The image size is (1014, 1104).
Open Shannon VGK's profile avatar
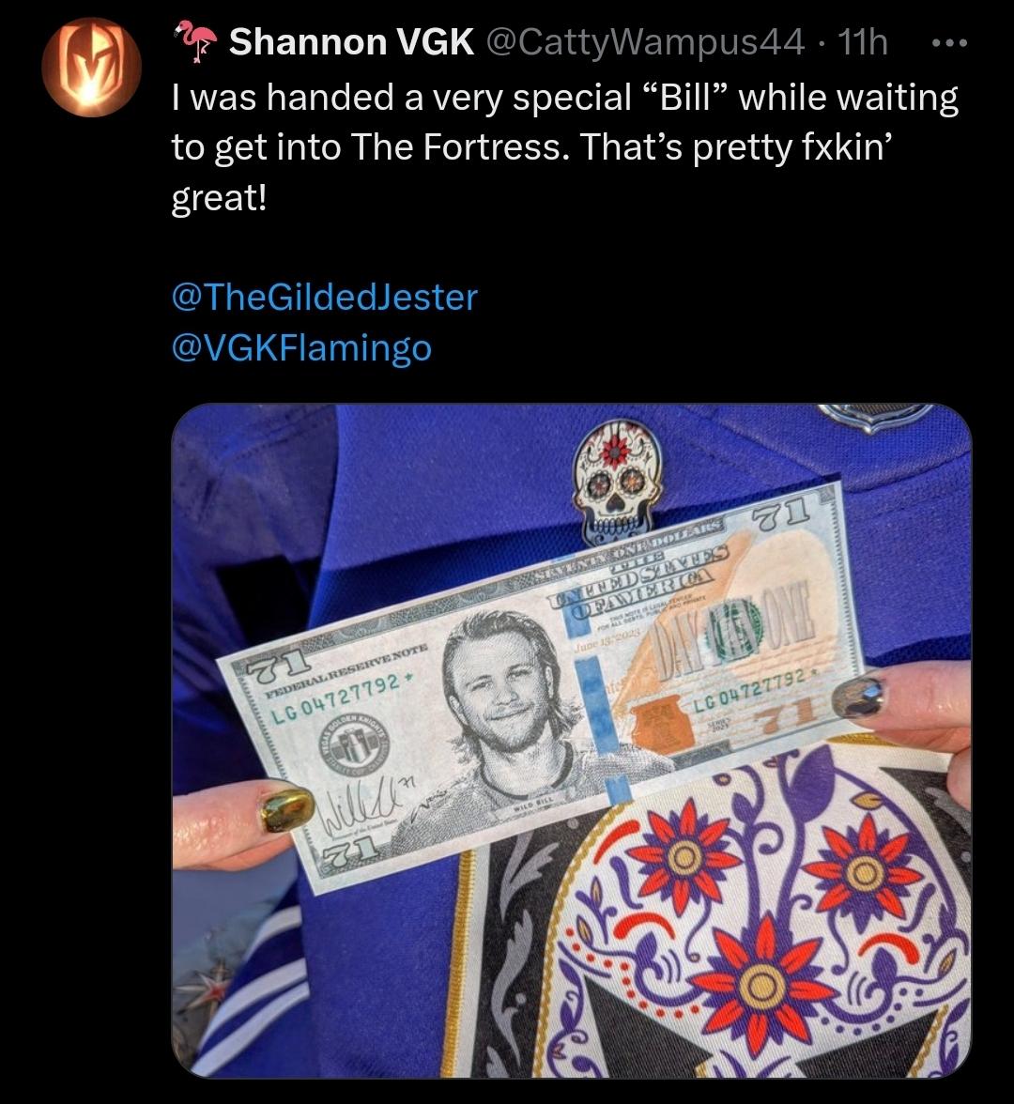[x=91, y=67]
